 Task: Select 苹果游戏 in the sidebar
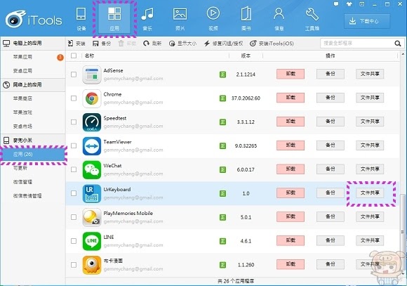22,112
